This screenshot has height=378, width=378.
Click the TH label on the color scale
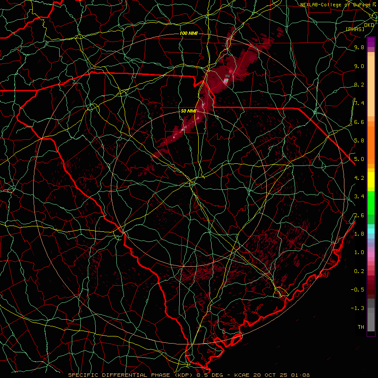361,327
